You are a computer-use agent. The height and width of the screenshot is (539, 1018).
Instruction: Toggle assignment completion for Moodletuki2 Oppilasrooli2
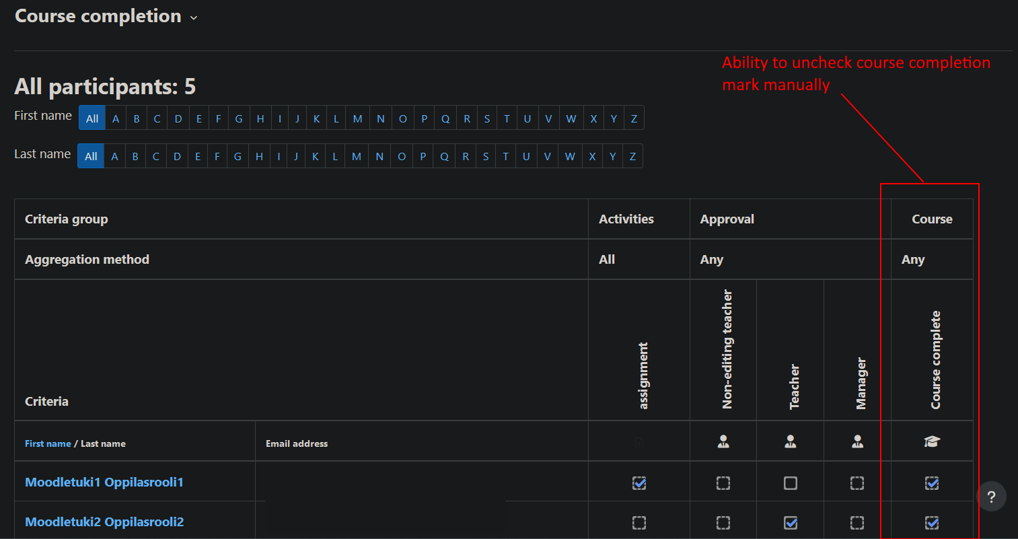639,523
